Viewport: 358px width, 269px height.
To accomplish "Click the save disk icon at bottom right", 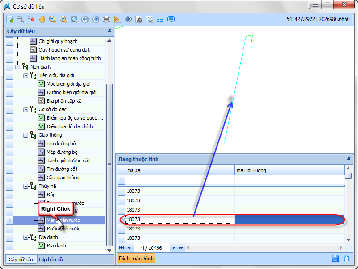I will (x=335, y=258).
